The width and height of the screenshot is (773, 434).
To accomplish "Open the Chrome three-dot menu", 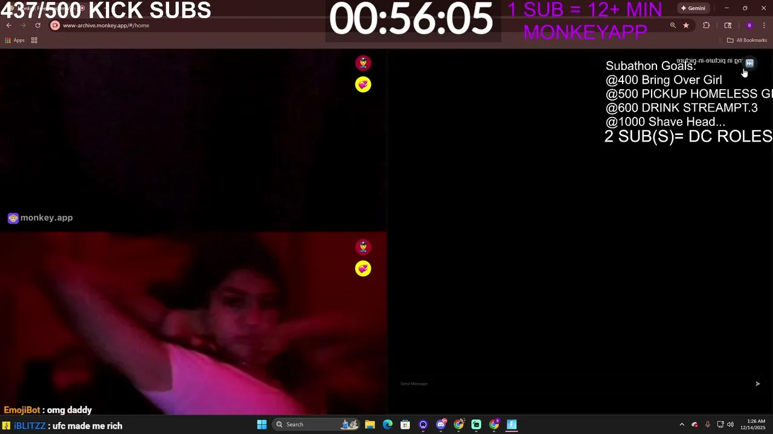I will (764, 25).
